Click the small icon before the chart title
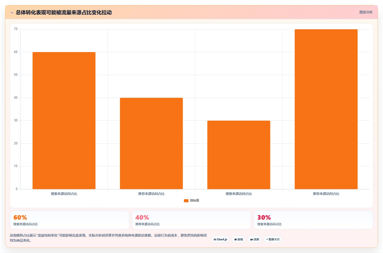The width and height of the screenshot is (383, 253). coord(12,13)
